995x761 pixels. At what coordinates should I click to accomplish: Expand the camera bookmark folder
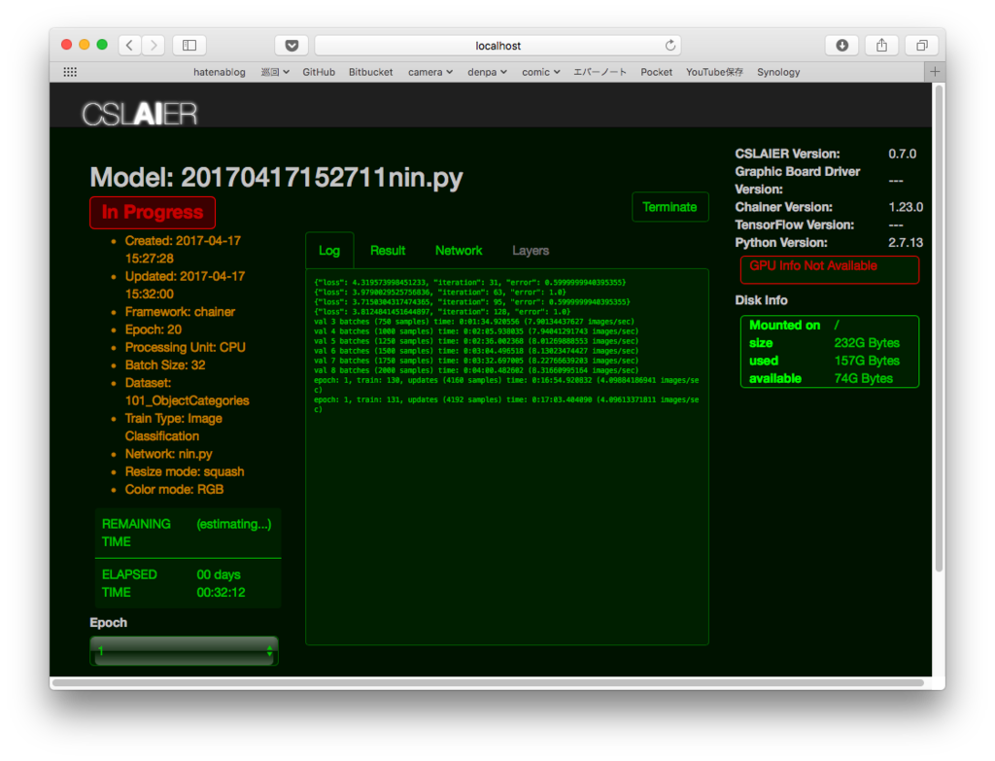429,72
